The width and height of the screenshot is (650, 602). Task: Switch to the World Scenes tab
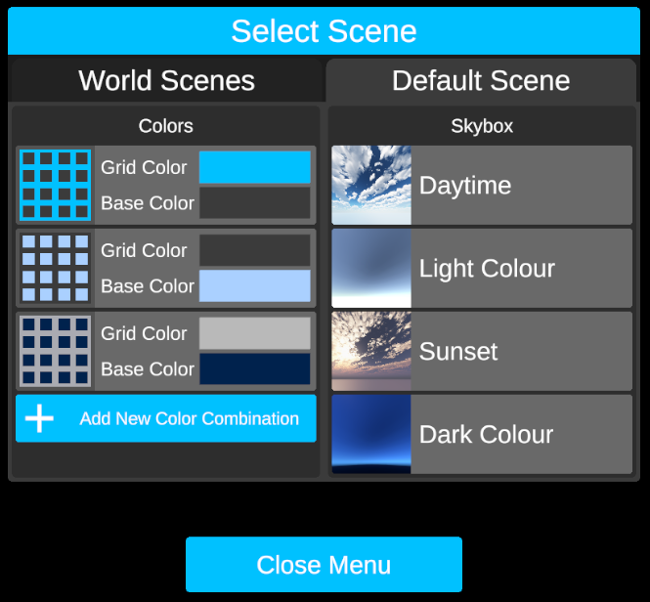click(x=166, y=80)
